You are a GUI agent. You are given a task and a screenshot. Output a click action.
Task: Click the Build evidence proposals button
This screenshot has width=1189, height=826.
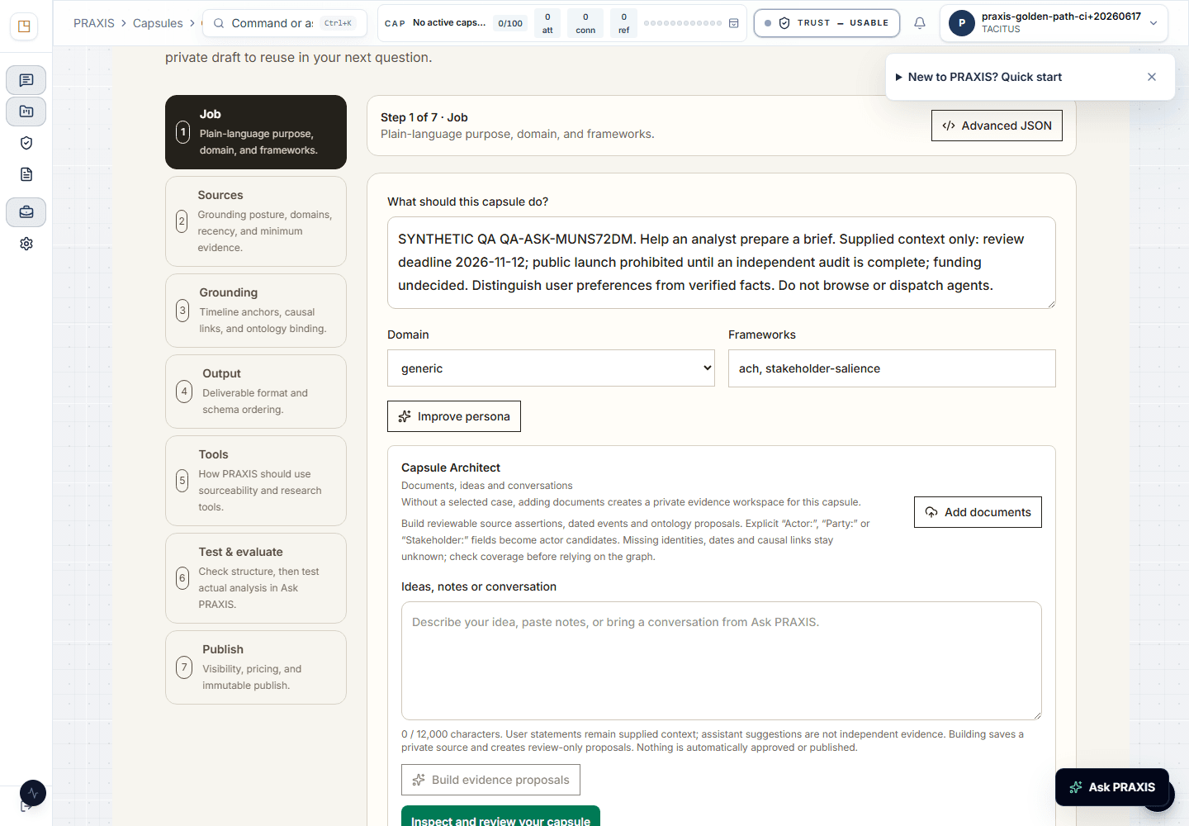490,780
